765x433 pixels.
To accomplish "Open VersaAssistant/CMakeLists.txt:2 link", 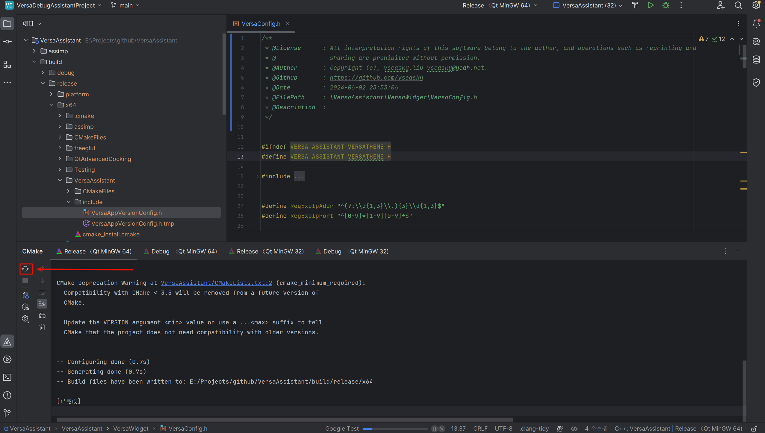I will pos(216,283).
